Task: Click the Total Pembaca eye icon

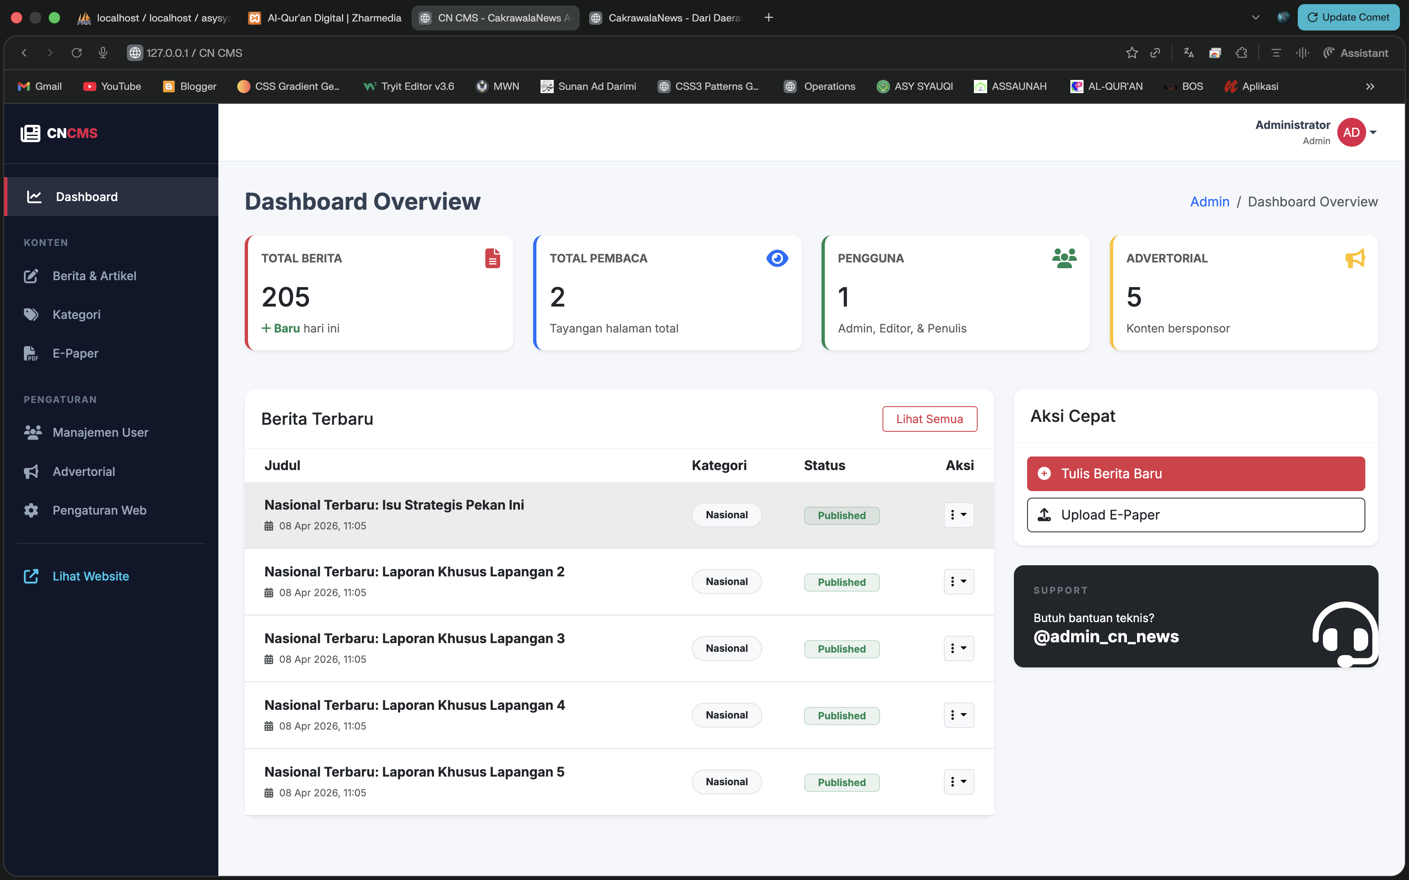Action: (x=777, y=258)
